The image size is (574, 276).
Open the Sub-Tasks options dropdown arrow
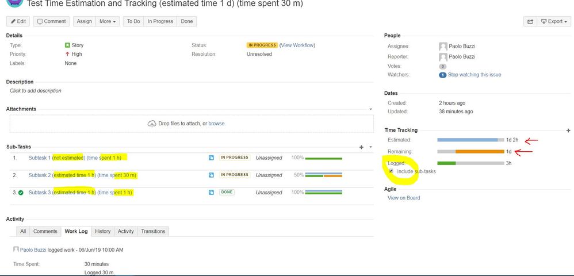click(370, 147)
